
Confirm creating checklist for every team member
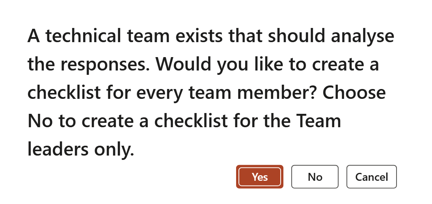click(260, 177)
